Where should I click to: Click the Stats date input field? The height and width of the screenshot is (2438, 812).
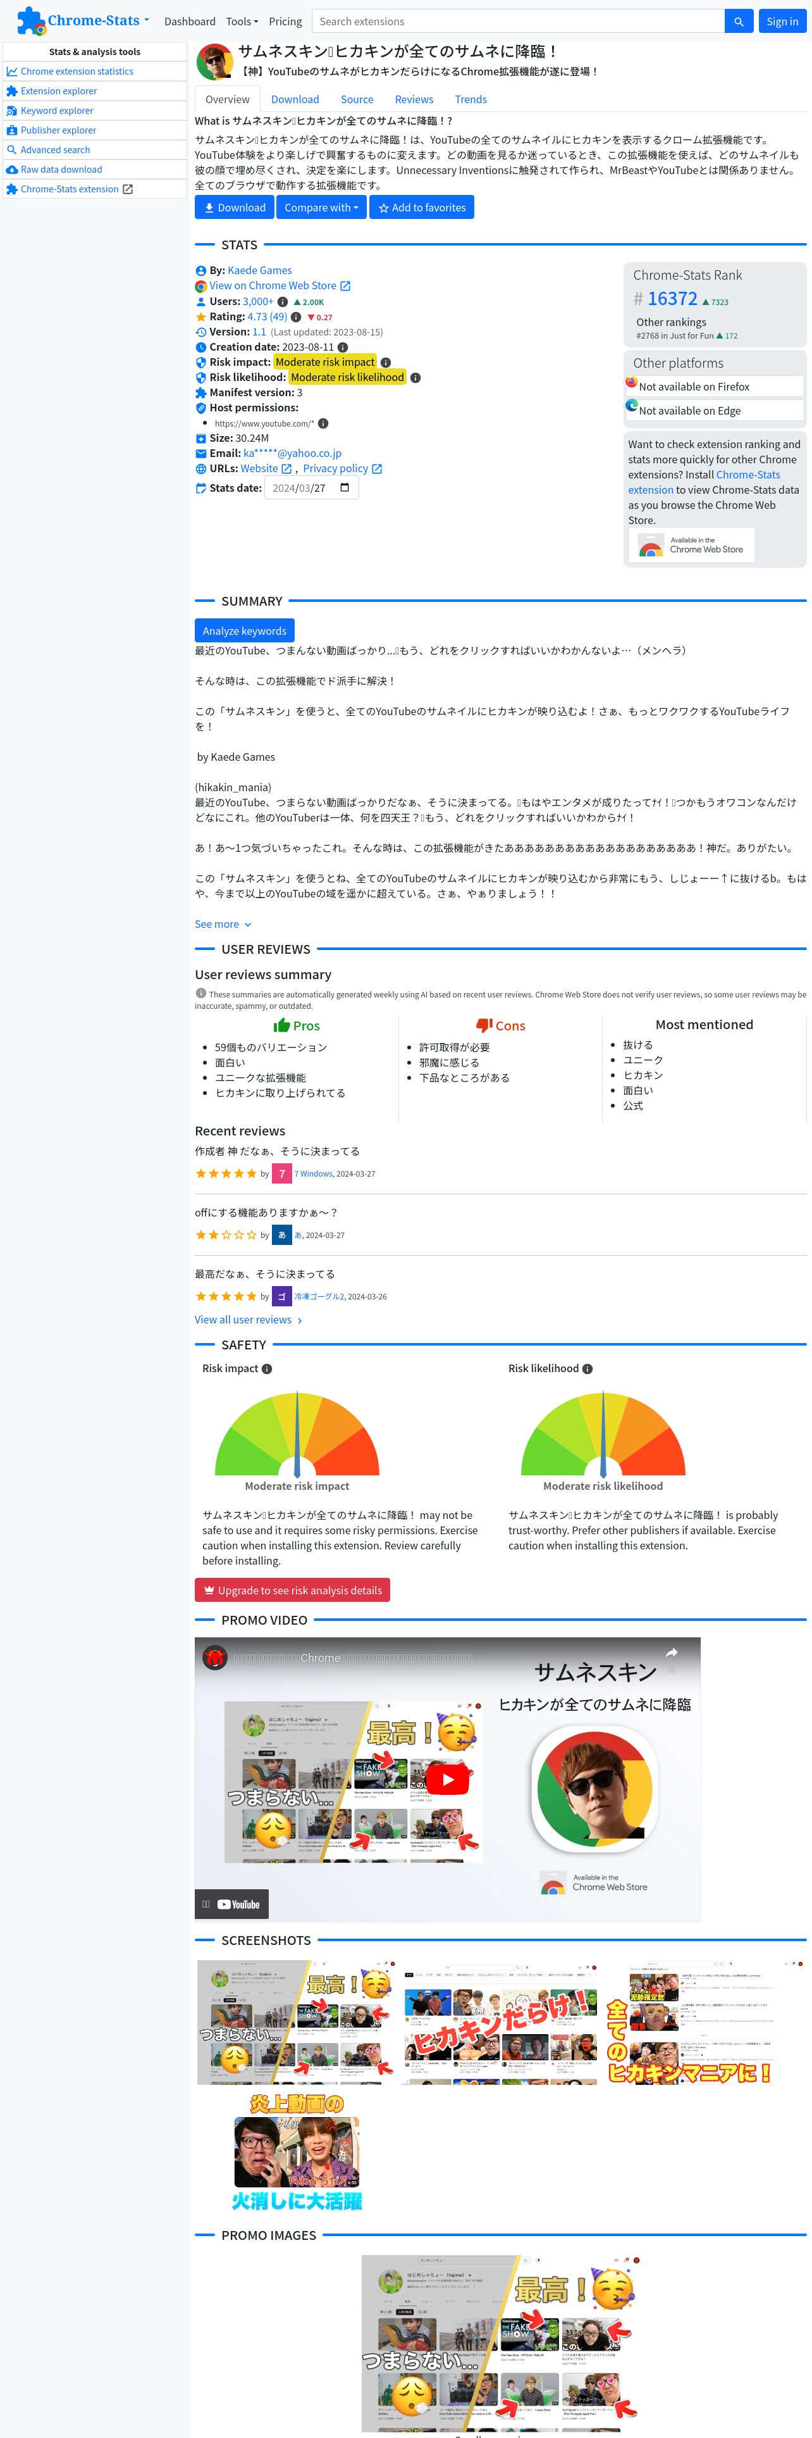click(311, 489)
